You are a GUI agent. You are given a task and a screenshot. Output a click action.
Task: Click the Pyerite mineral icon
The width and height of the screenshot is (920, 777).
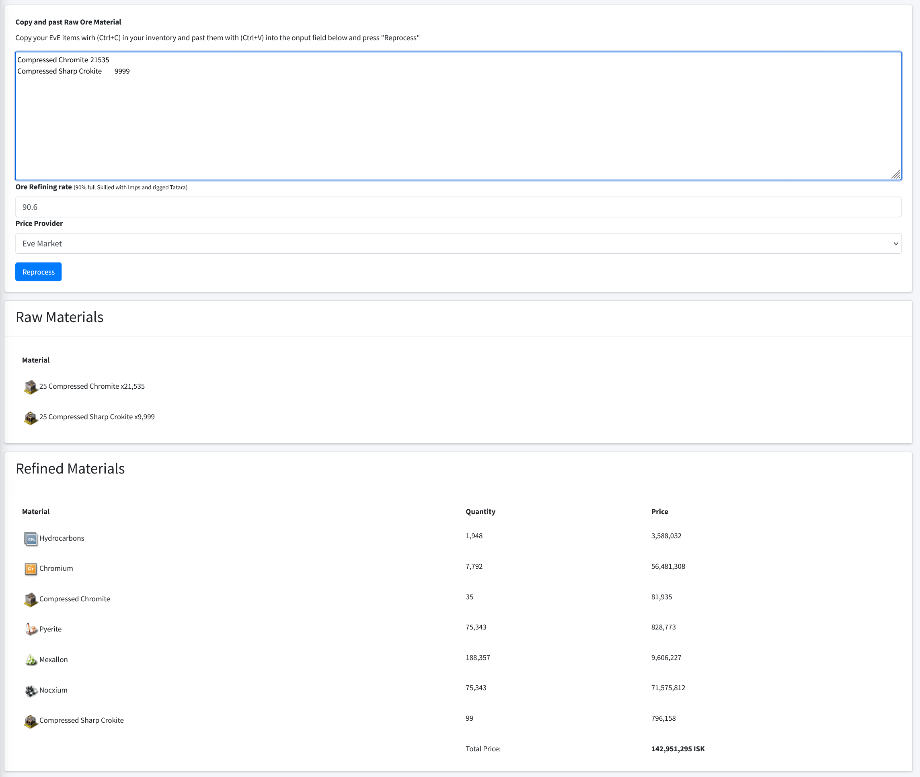pos(31,629)
